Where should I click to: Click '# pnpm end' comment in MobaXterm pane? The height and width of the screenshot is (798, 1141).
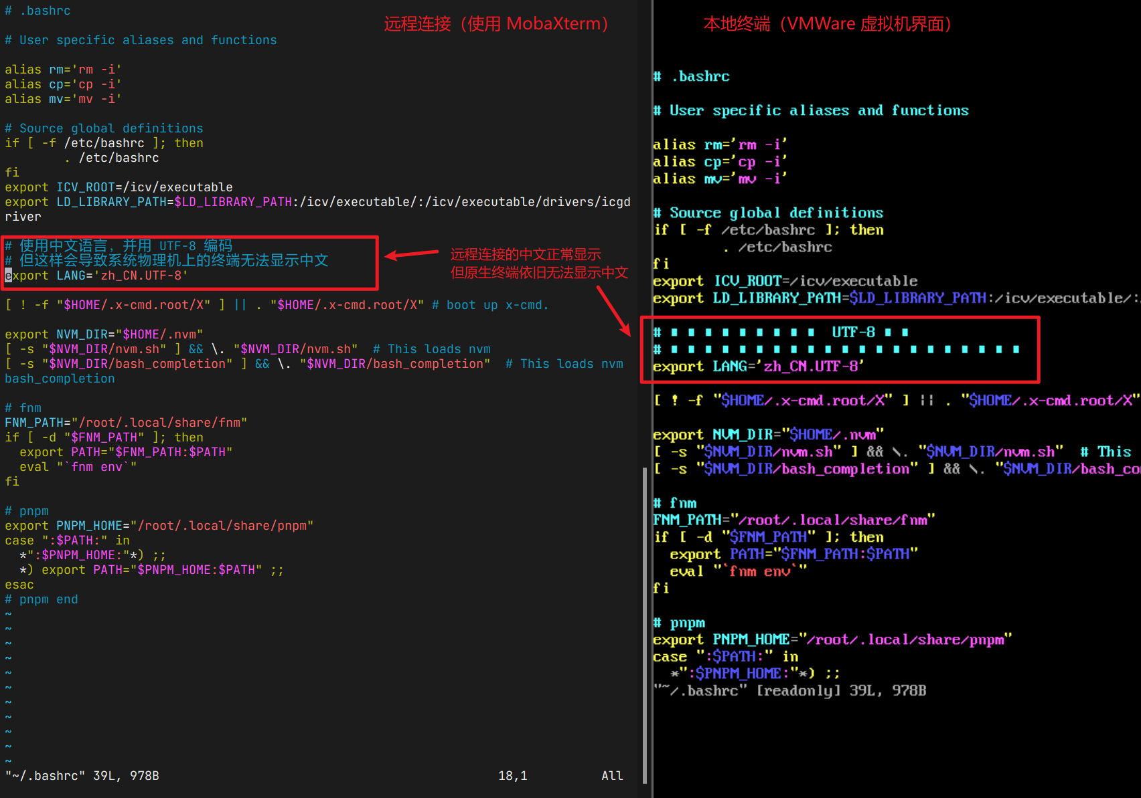[42, 599]
